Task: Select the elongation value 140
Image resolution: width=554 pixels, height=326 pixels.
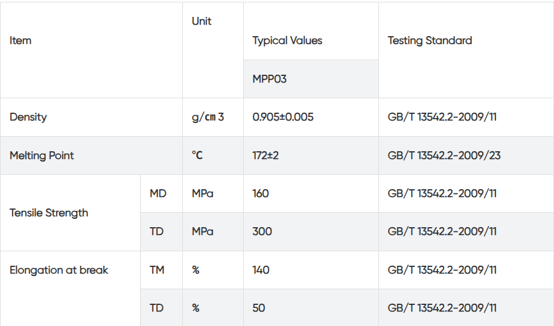Action: click(x=261, y=270)
